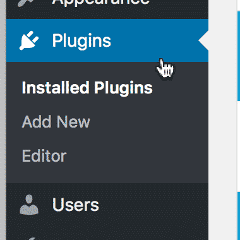Open the Installed Plugins submenu link
The height and width of the screenshot is (240, 240).
click(87, 88)
